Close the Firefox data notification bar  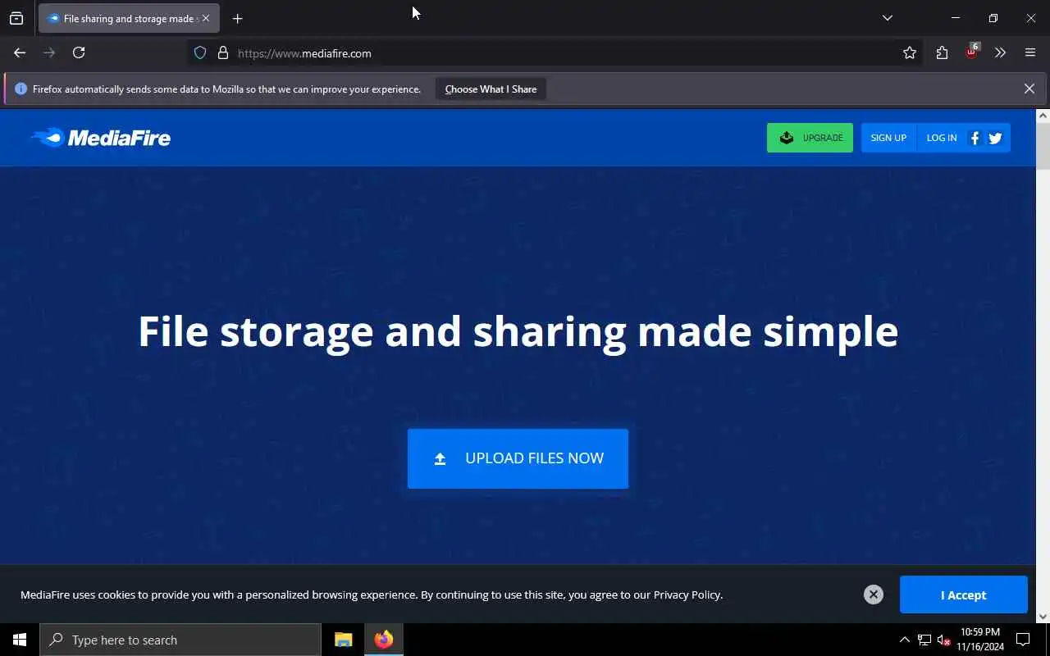1029,89
